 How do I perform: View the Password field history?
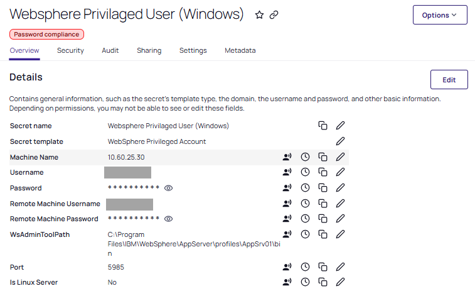tap(305, 188)
